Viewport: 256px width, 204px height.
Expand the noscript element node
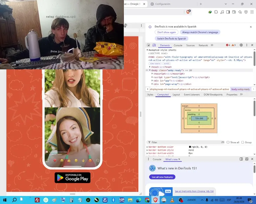[152, 74]
